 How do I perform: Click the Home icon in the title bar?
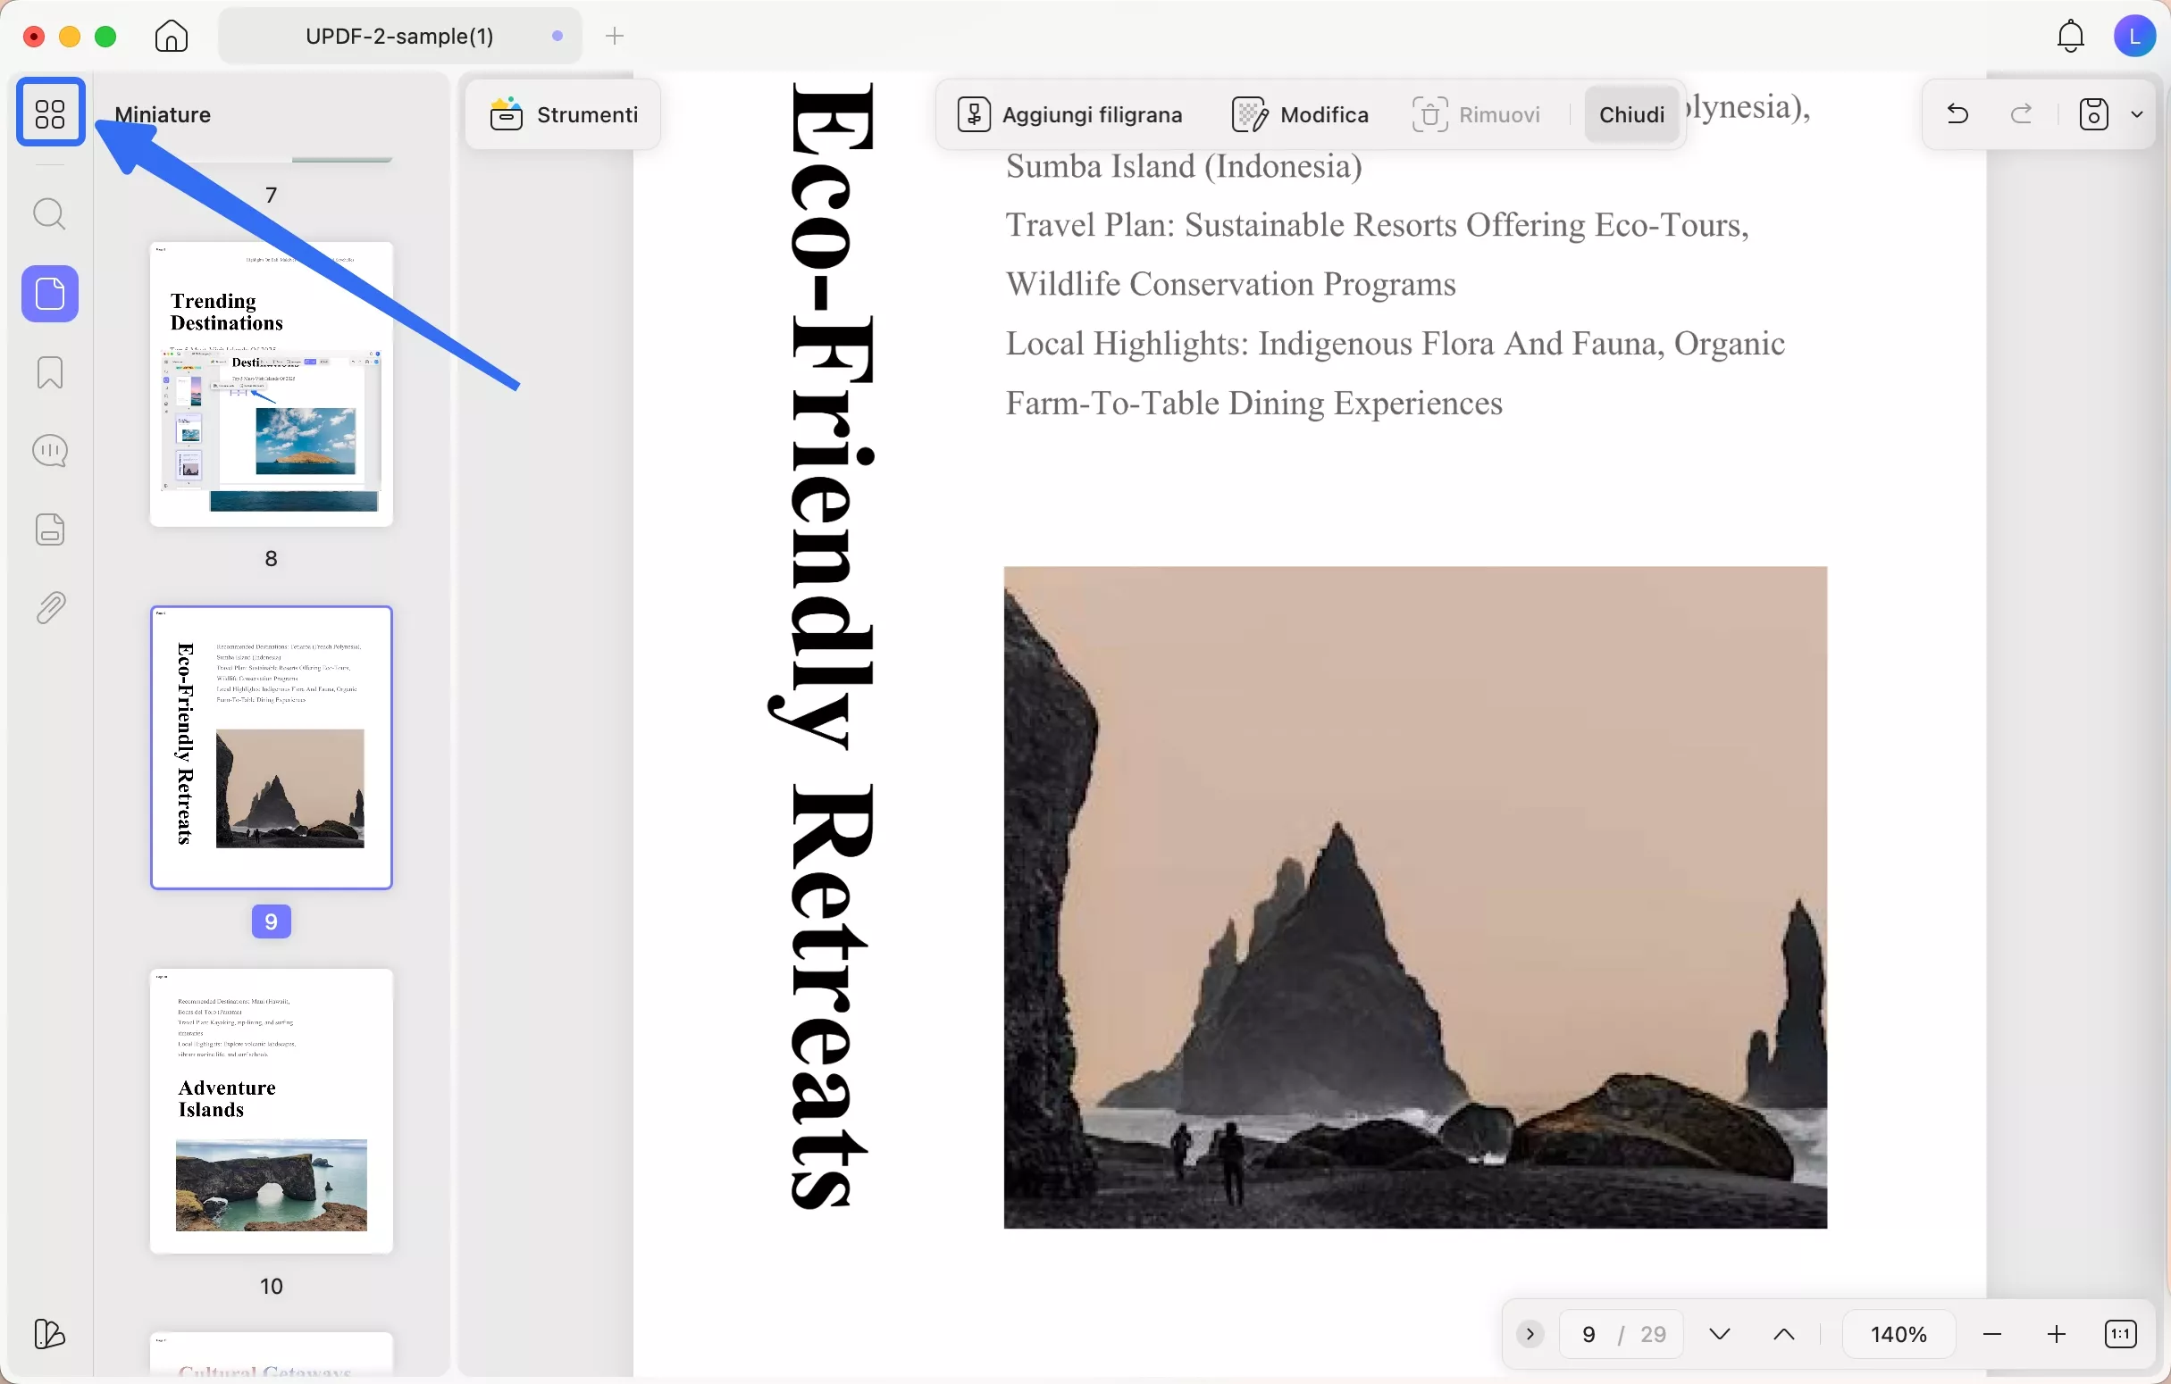click(x=170, y=36)
